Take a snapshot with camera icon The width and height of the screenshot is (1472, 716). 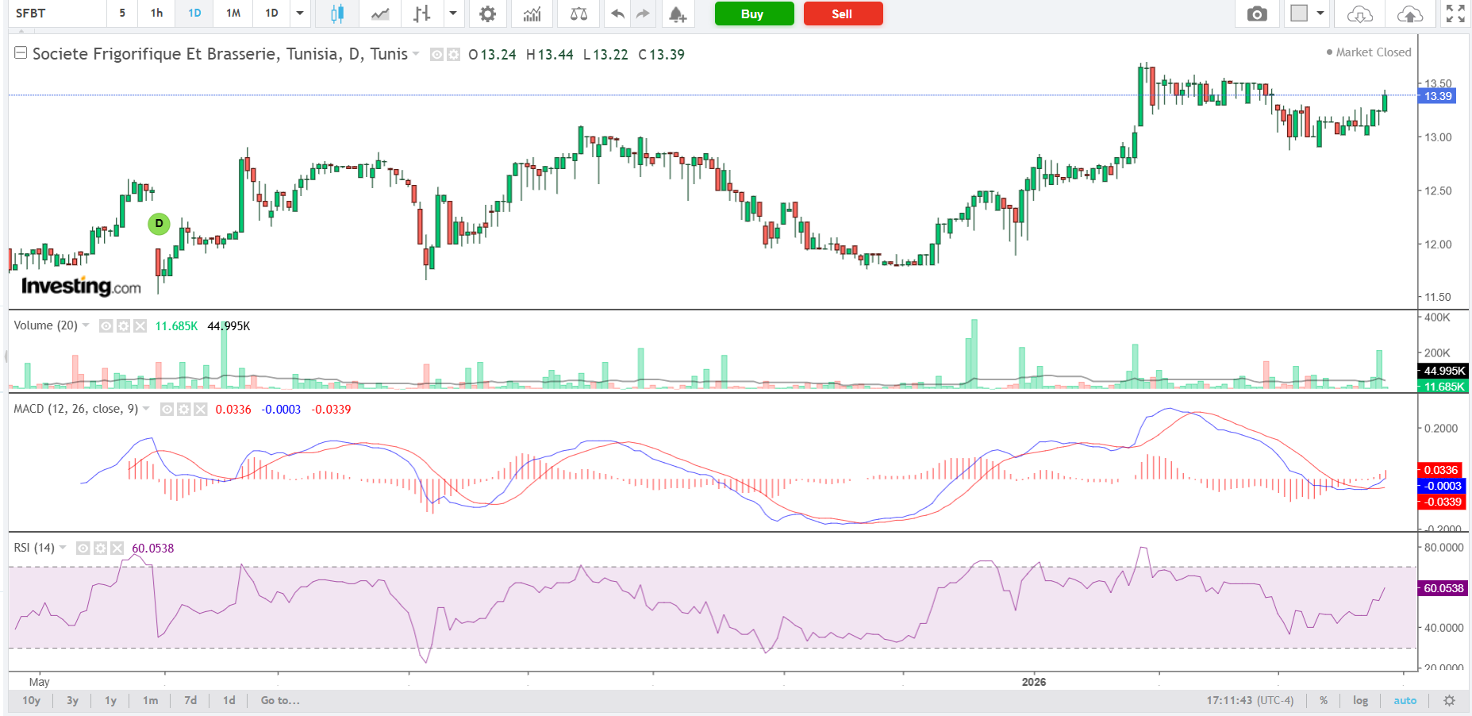click(1256, 13)
